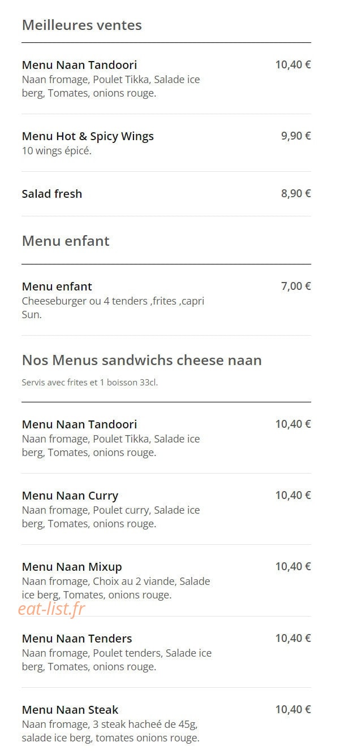Click the Menu Naan Steak 10,40 € price
This screenshot has height=755, width=353.
[293, 709]
